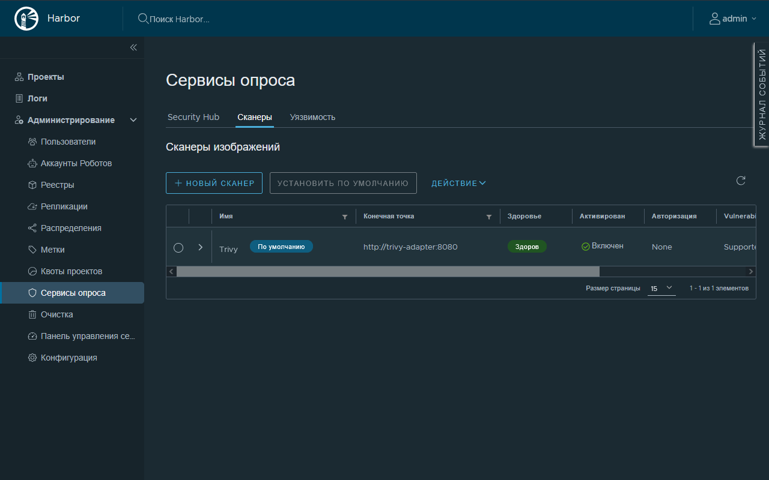Click the Harbor lighthouse logo
769x480 pixels.
(x=26, y=19)
